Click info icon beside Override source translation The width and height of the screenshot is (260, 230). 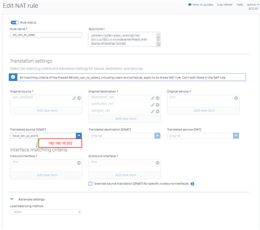[x=192, y=184]
